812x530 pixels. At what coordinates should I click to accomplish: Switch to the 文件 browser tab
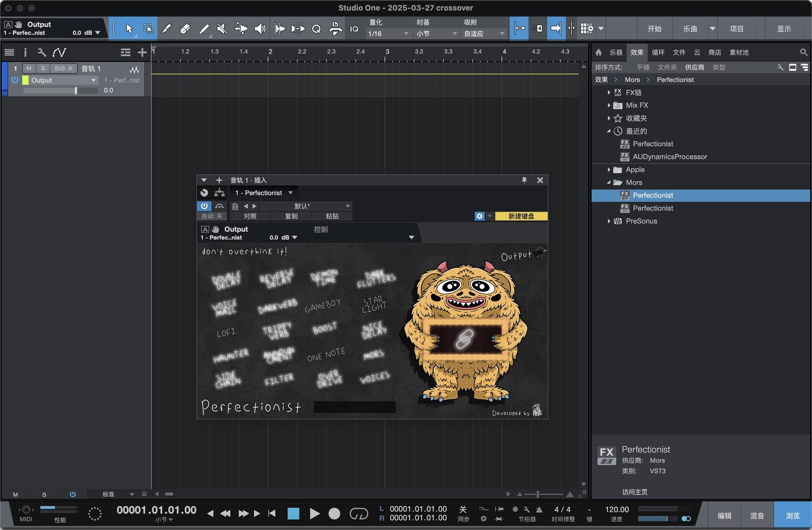click(x=679, y=52)
